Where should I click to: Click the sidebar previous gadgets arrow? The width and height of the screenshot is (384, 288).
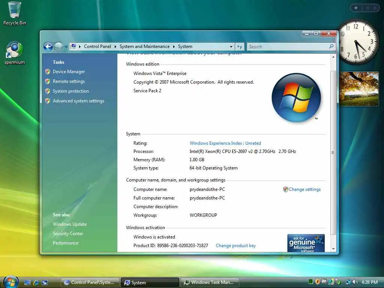pyautogui.click(x=367, y=8)
